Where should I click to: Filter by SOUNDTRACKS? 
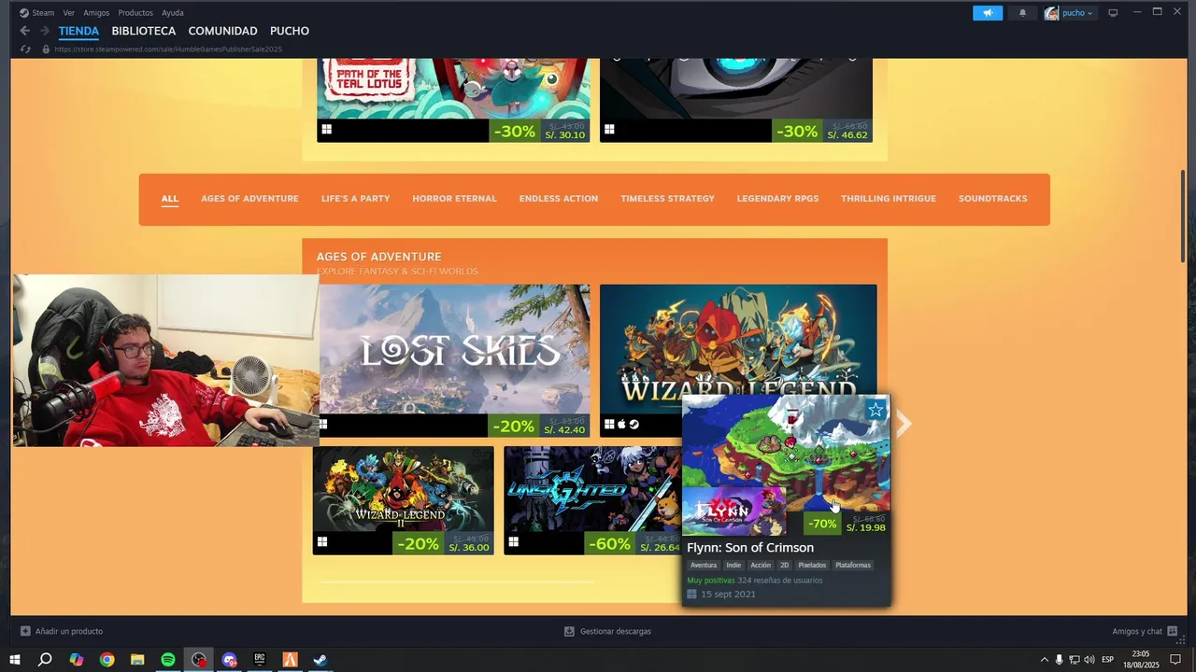coord(992,199)
